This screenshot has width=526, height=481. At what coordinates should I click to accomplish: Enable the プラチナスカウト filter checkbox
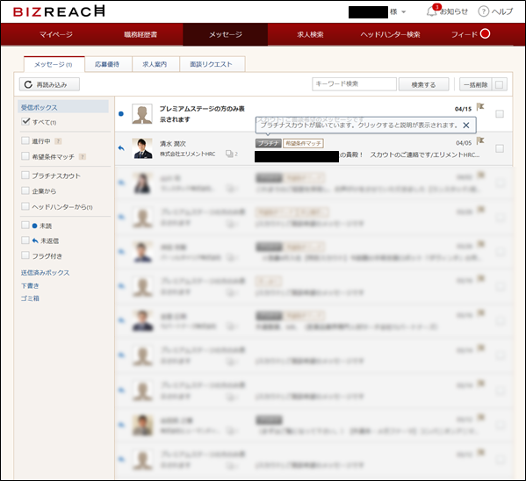[x=25, y=175]
